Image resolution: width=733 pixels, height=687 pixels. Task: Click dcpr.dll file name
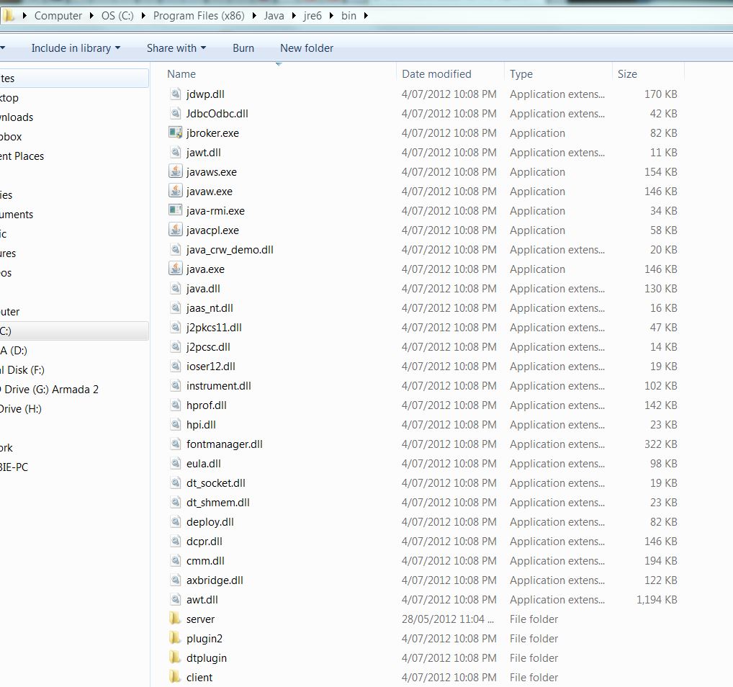tap(204, 541)
